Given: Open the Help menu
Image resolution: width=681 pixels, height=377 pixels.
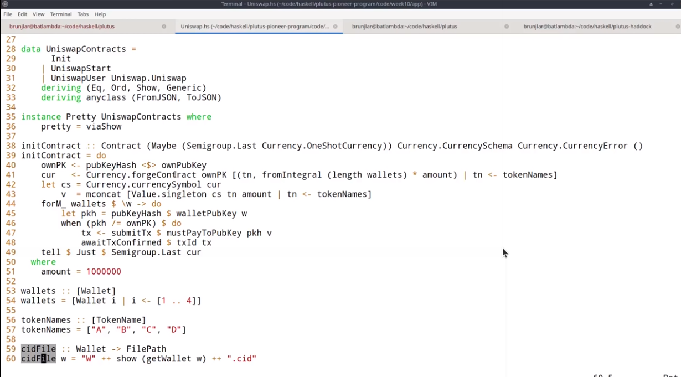Looking at the screenshot, I should [100, 14].
